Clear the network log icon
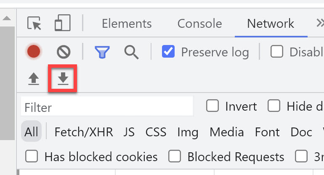324x175 pixels. [x=64, y=52]
